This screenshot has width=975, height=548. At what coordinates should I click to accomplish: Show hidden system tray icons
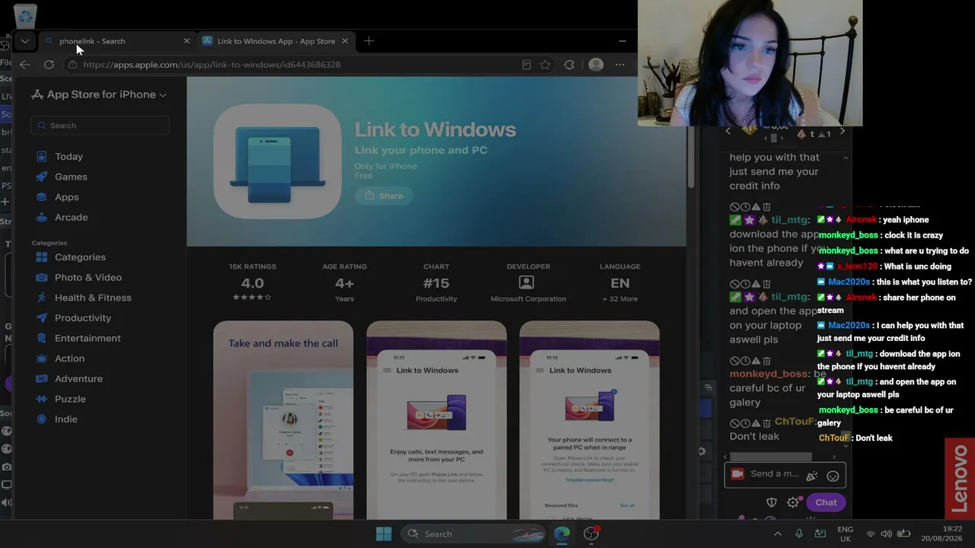coord(777,534)
